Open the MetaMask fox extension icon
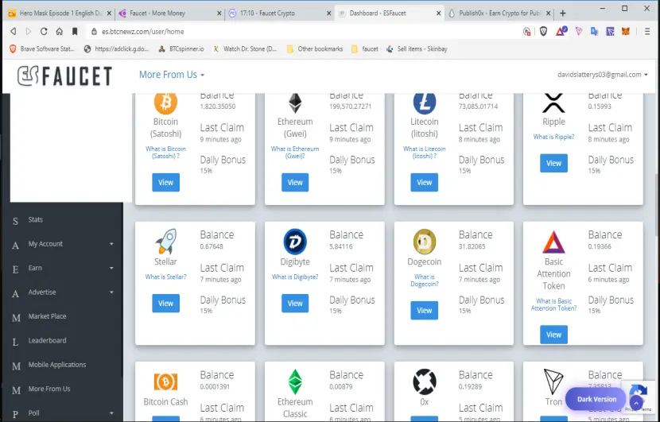The width and height of the screenshot is (660, 422). click(x=626, y=32)
